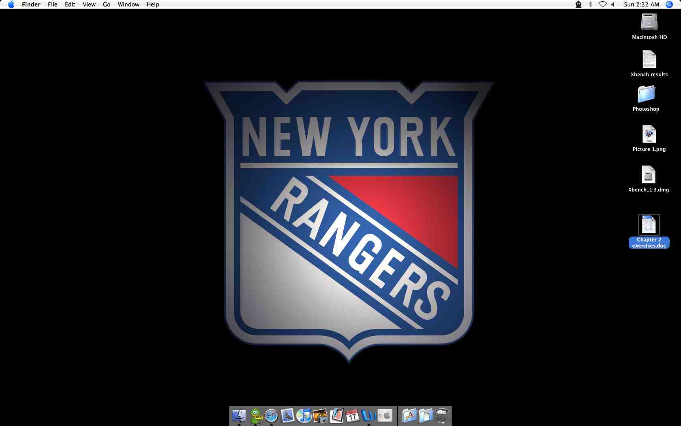Select the Xbench_1.3.dmg disk image icon

coord(649,174)
